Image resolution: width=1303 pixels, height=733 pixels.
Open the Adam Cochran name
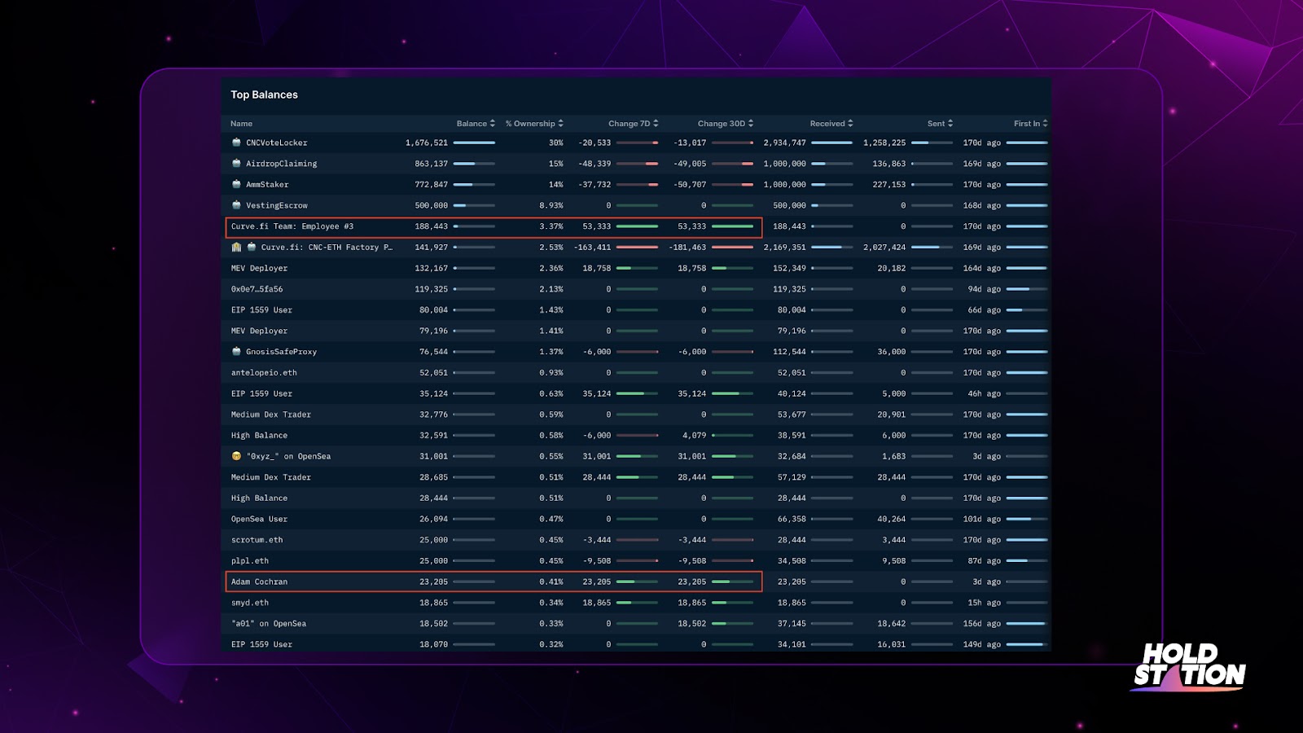click(259, 582)
